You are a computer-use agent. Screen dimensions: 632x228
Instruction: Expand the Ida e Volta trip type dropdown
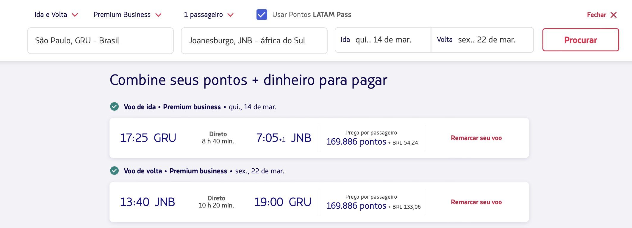click(x=51, y=15)
